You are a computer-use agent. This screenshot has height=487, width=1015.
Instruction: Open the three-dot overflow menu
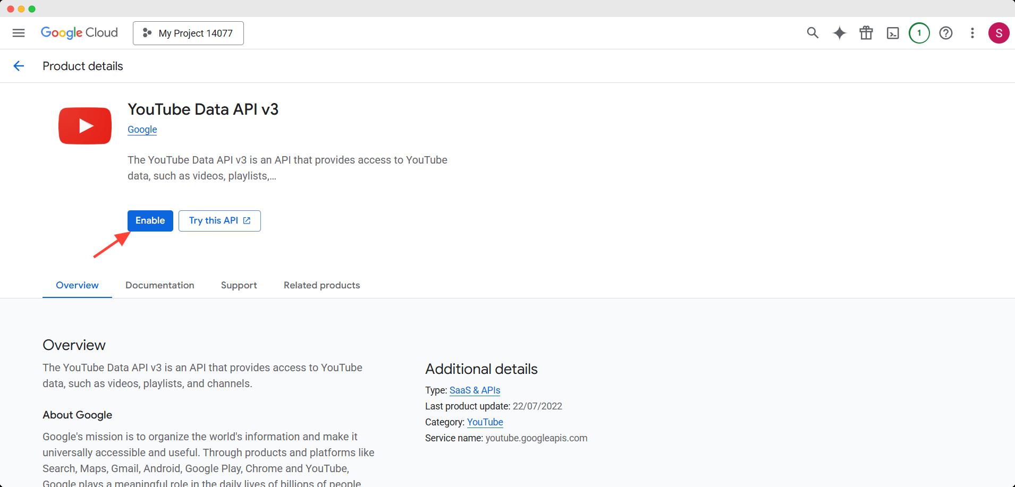[x=972, y=33]
